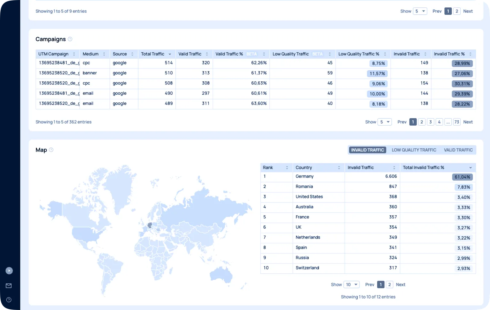Switch the map to Valid Traffic
490x310 pixels.
[458, 150]
